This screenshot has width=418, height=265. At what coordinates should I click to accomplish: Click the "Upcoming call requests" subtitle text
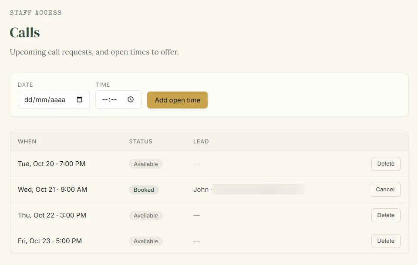tap(94, 52)
